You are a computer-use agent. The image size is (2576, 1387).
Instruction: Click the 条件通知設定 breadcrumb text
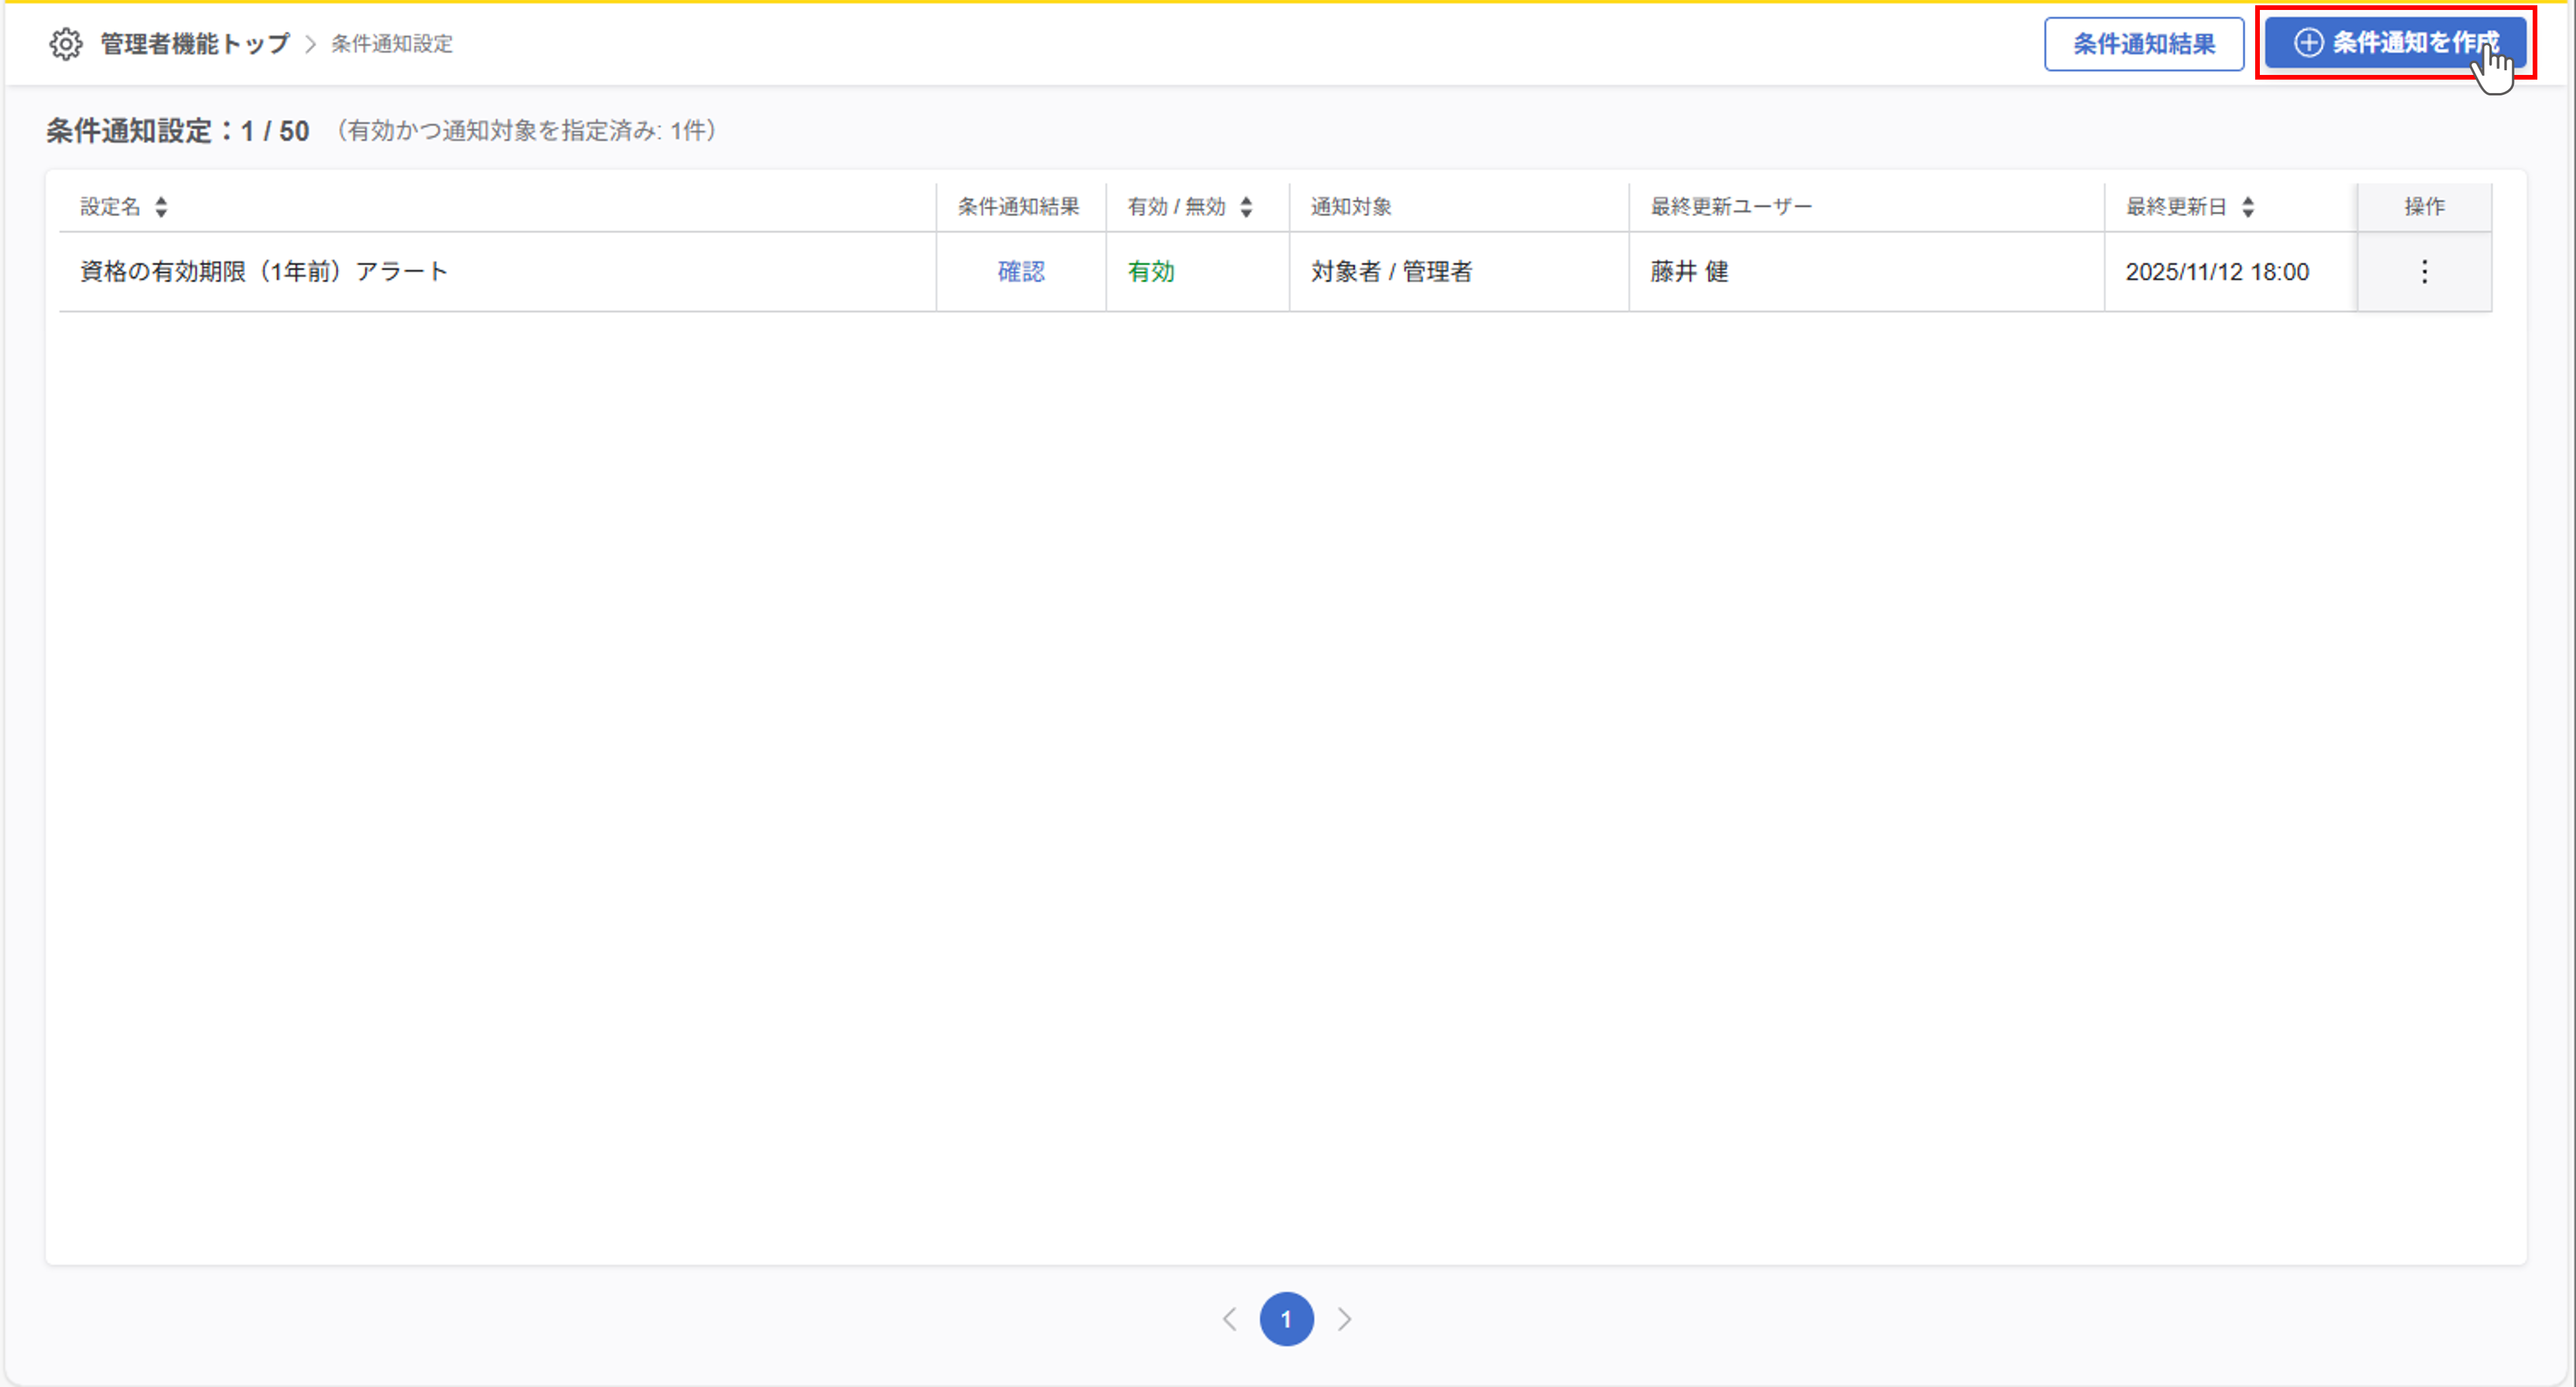[x=392, y=44]
